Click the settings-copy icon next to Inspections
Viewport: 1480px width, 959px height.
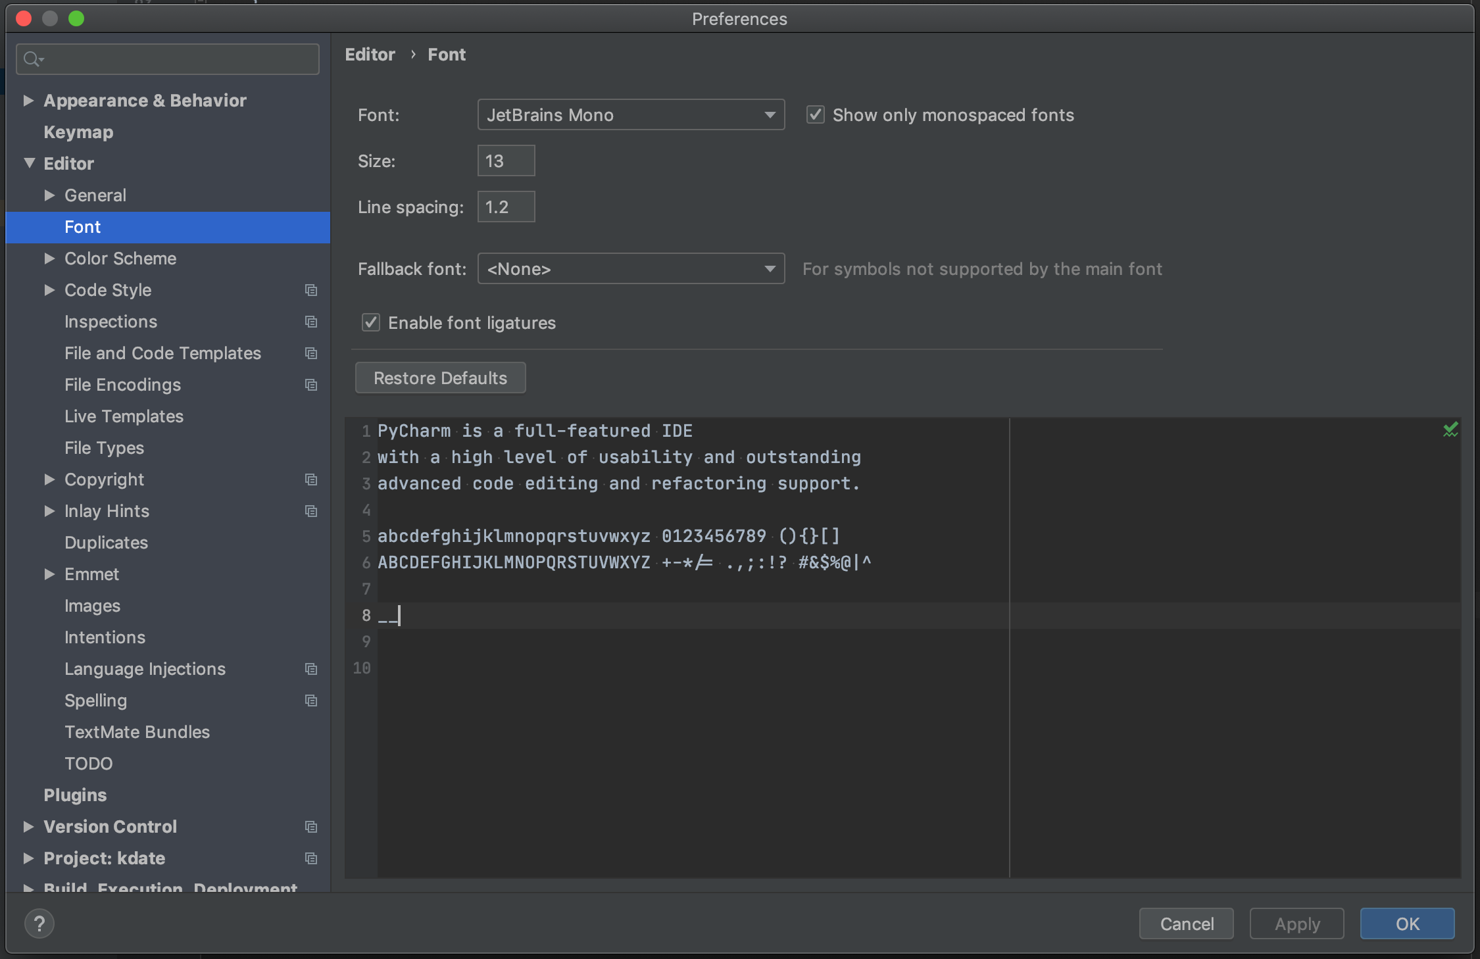coord(310,322)
